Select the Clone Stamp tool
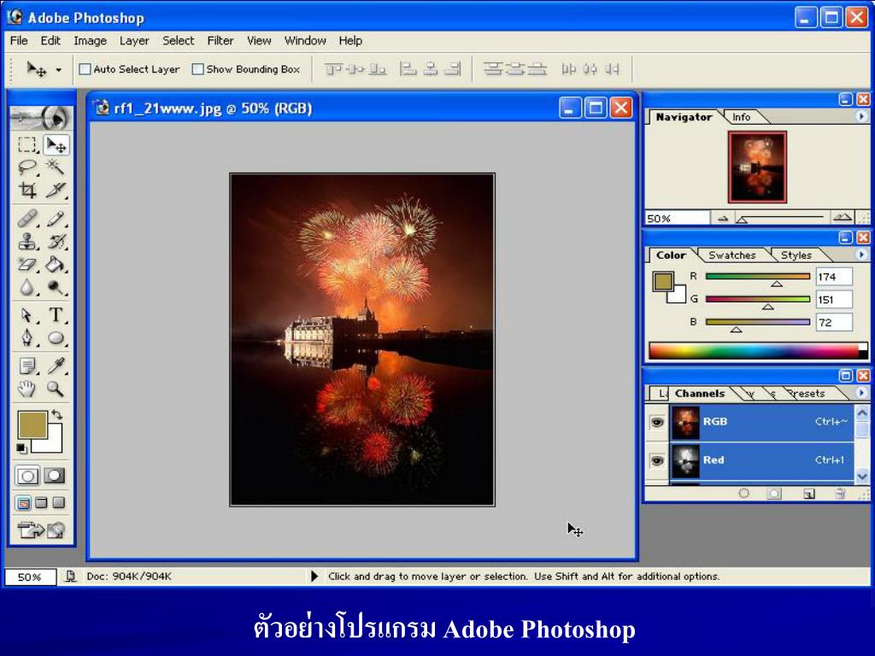875x656 pixels. [26, 241]
